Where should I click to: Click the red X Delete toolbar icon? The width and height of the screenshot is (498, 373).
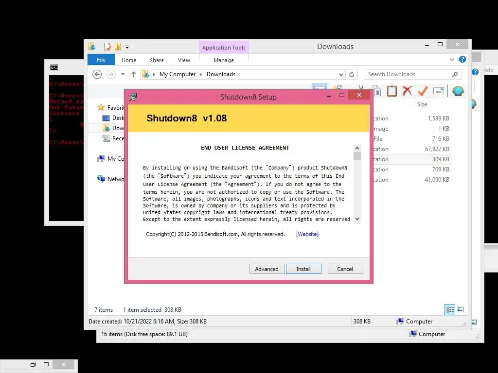click(407, 91)
